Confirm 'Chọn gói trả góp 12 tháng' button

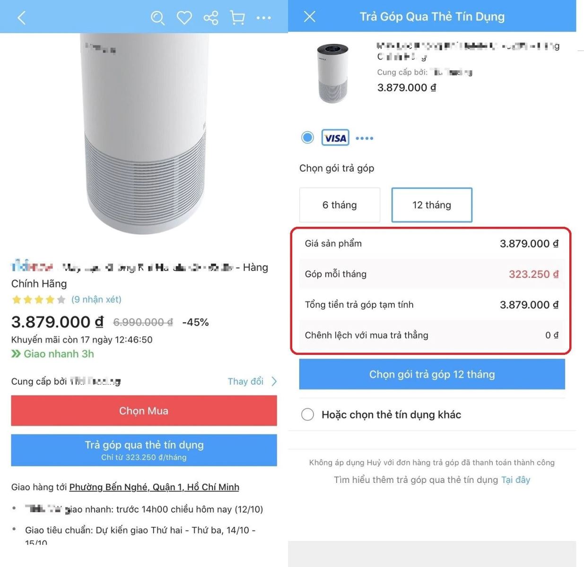[432, 374]
